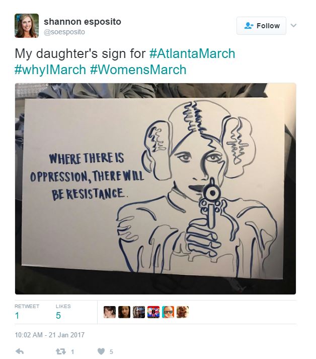316x359 pixels.
Task: View the retweet count of 1
Action: pyautogui.click(x=17, y=316)
